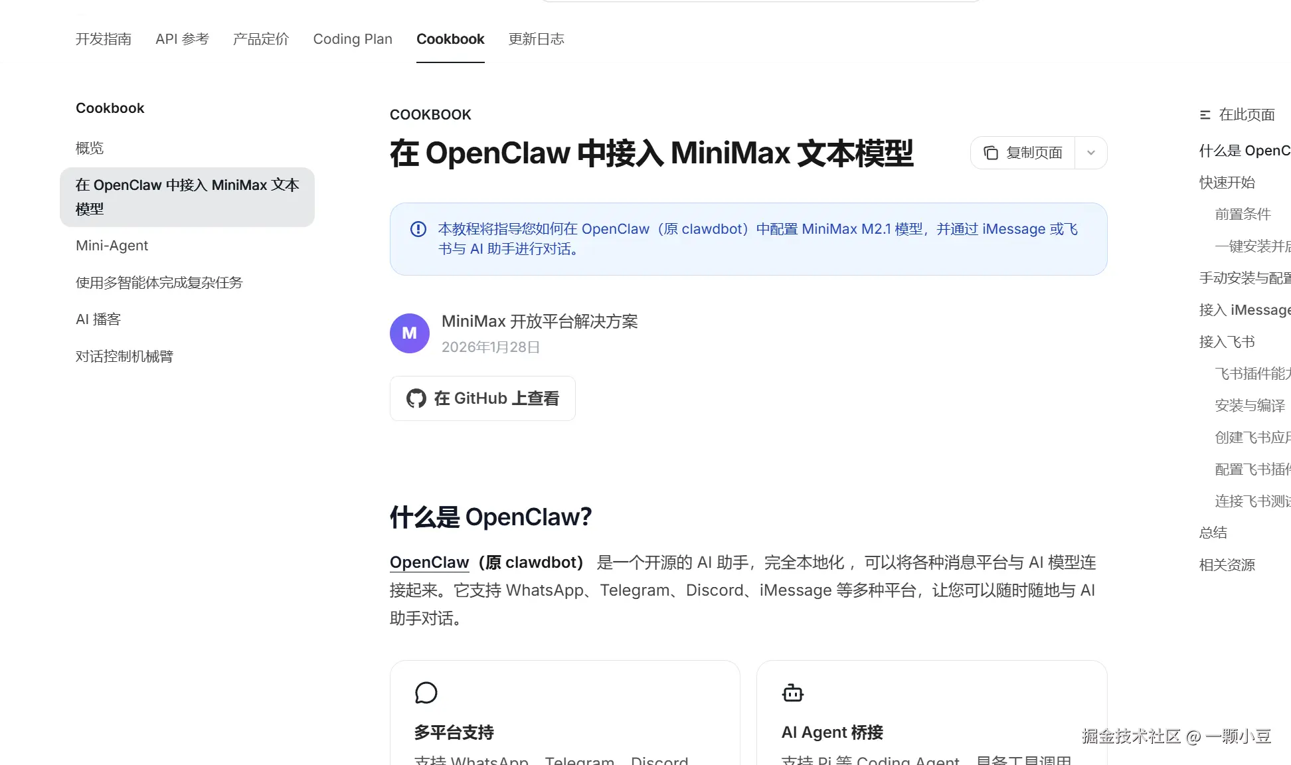Jump to 一键安装 in page outline

pyautogui.click(x=1252, y=246)
